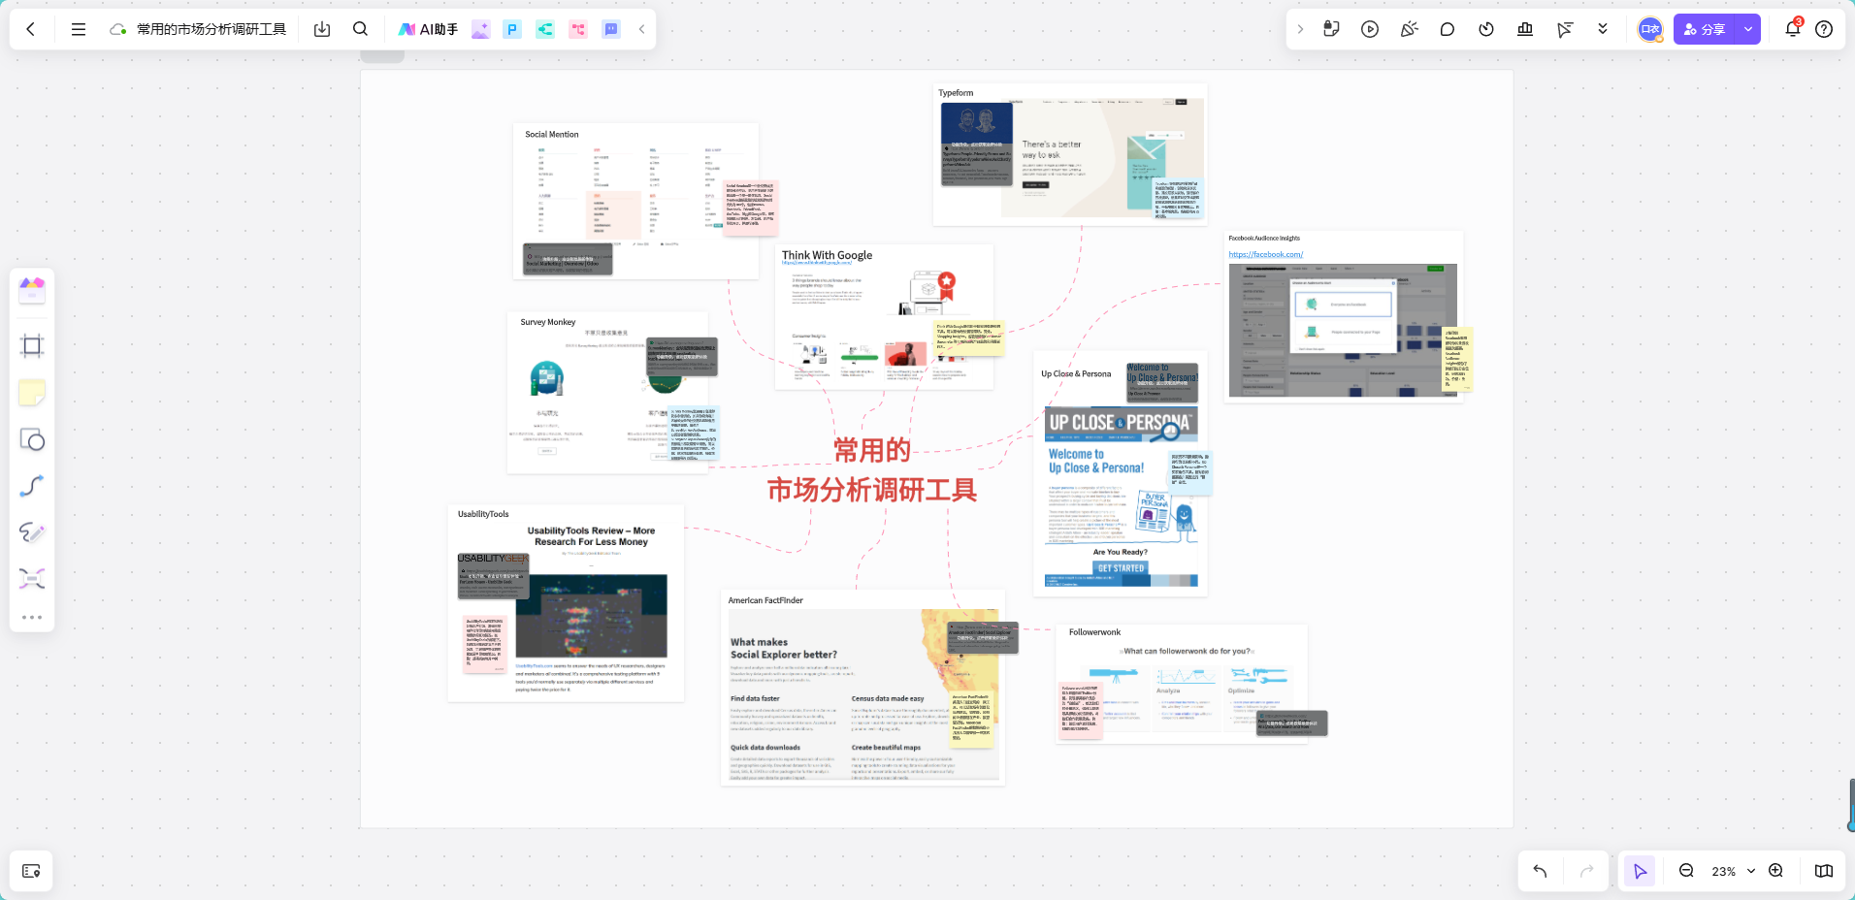Select the Facebook Audience Insights screenshot
The height and width of the screenshot is (900, 1855).
click(x=1343, y=331)
